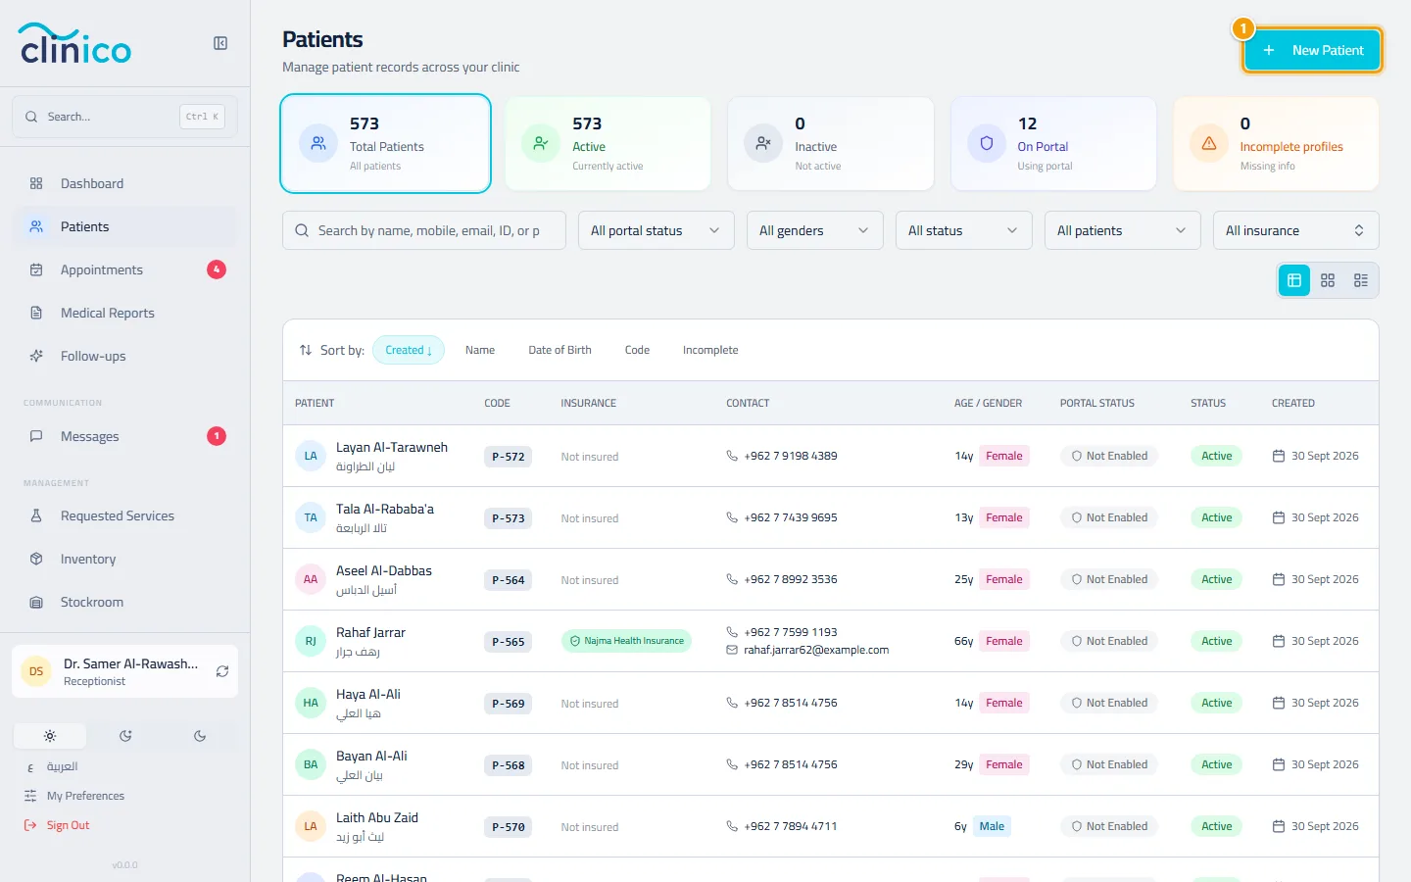Click the Messages unread badge
The height and width of the screenshot is (882, 1411).
coord(217,436)
